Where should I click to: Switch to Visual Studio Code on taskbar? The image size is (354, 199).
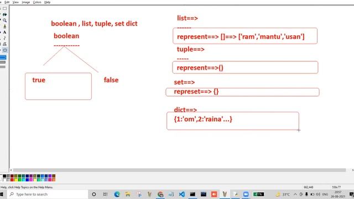coord(182,194)
